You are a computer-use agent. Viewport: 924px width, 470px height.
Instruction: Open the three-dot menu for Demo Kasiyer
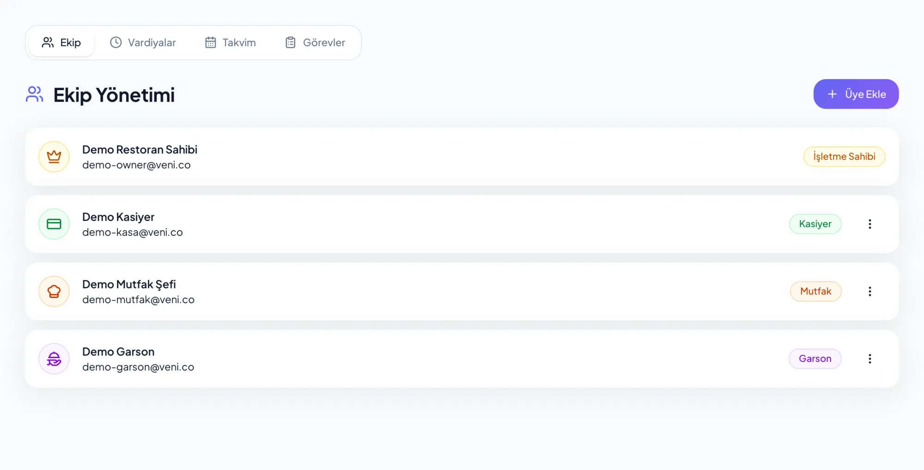869,224
